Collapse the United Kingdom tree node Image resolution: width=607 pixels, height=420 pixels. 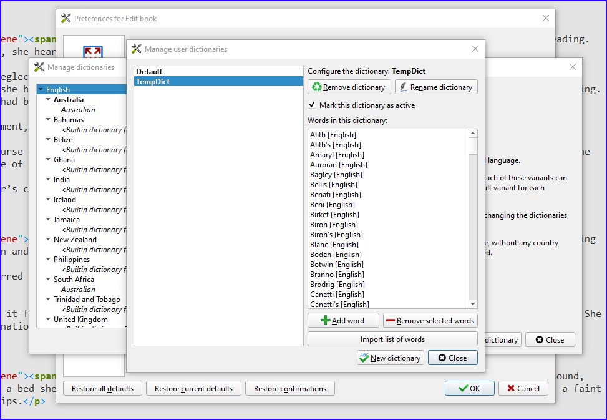[x=48, y=320]
